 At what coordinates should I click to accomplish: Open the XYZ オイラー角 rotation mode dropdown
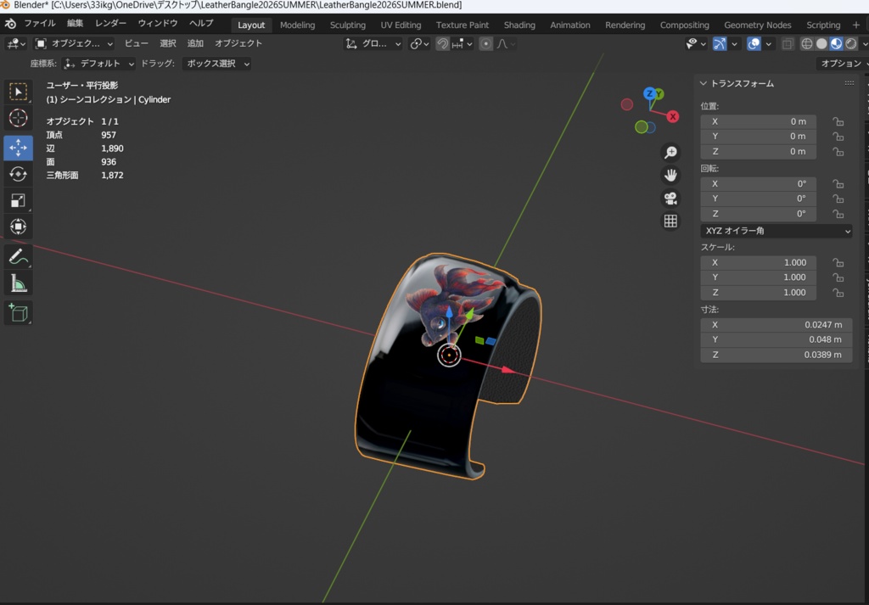pos(776,231)
